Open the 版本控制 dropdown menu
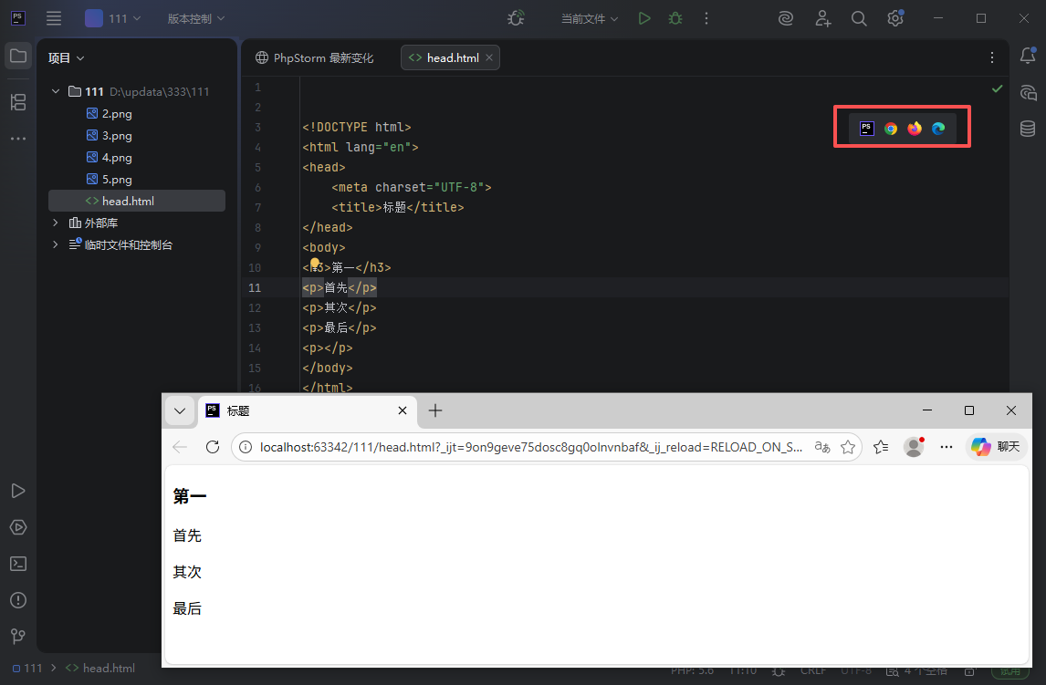1046x685 pixels. click(x=195, y=18)
